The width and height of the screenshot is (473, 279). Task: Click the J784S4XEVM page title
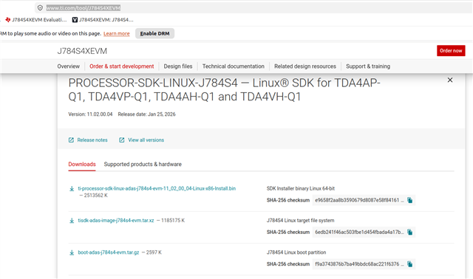82,51
